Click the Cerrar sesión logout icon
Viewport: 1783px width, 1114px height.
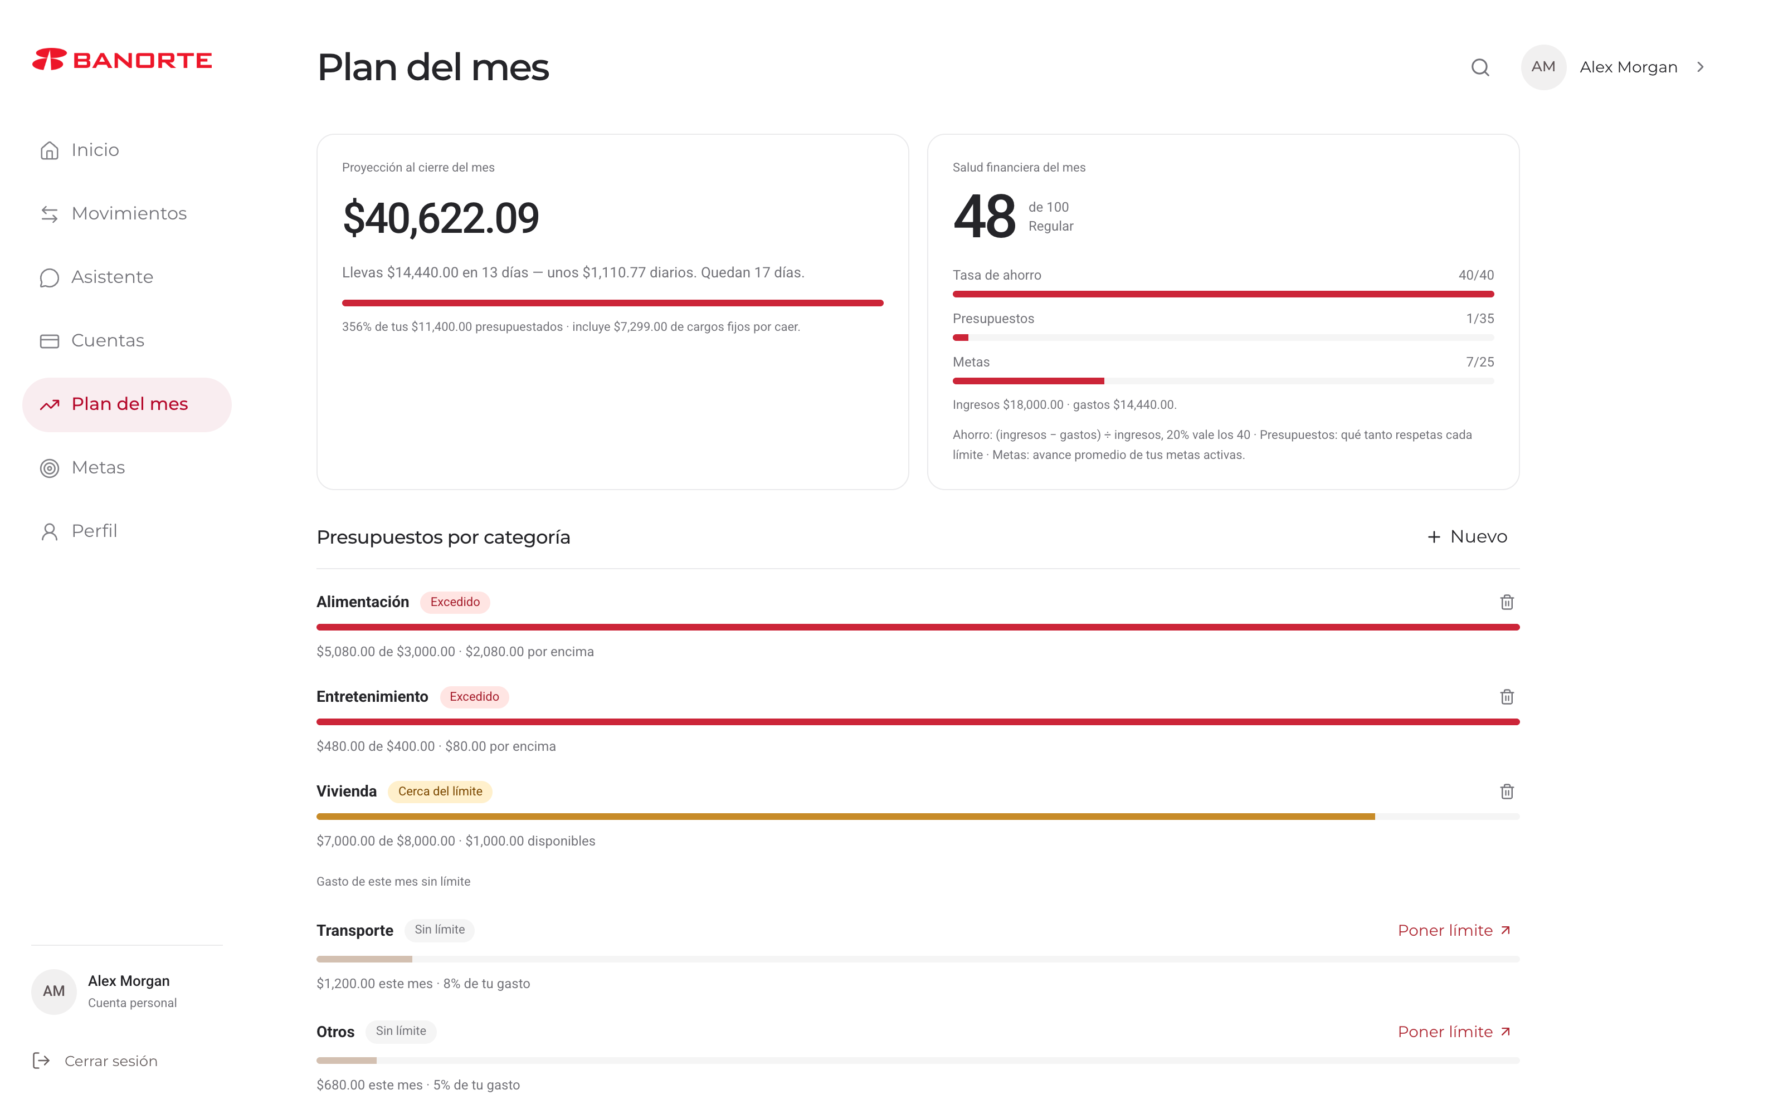click(41, 1060)
